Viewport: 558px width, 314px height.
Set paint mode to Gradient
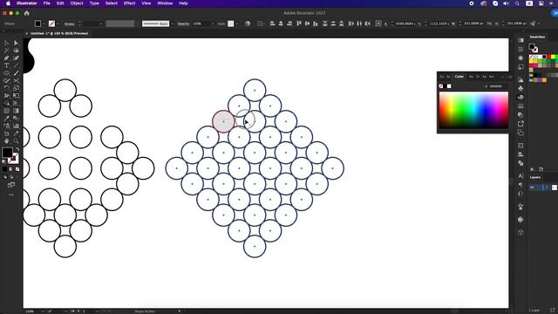click(11, 169)
